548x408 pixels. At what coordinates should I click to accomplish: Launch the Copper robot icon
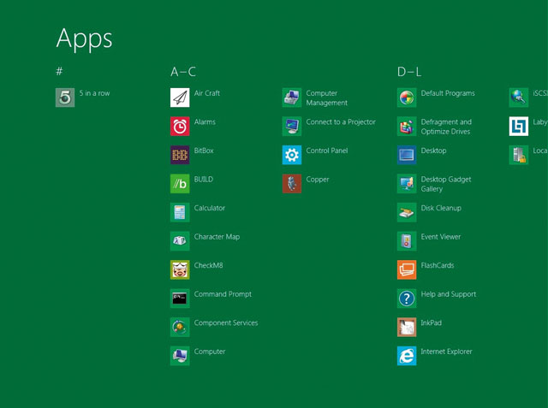[292, 184]
